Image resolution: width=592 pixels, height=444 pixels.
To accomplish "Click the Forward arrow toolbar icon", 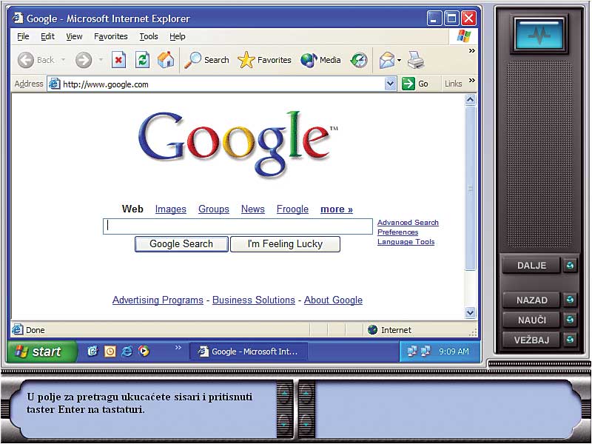I will (84, 60).
